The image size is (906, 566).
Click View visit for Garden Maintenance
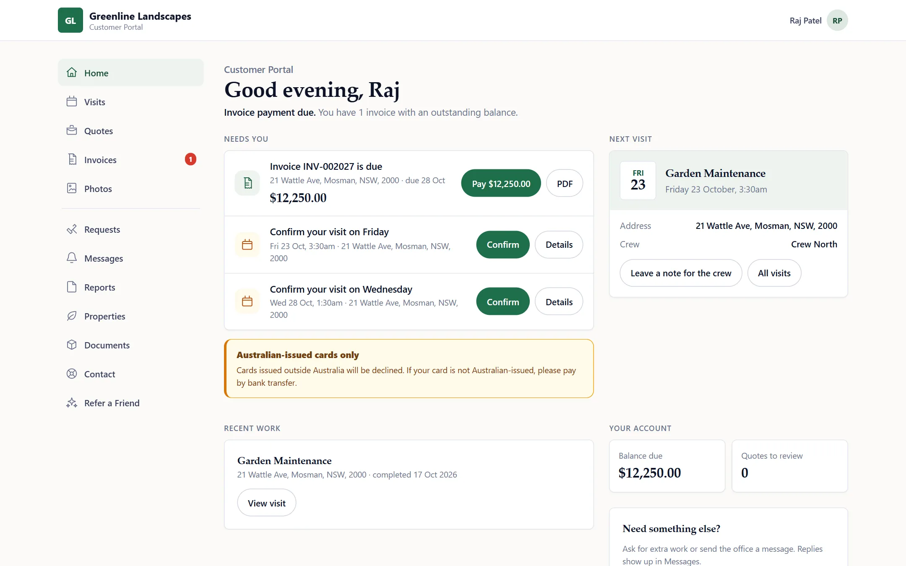point(266,503)
